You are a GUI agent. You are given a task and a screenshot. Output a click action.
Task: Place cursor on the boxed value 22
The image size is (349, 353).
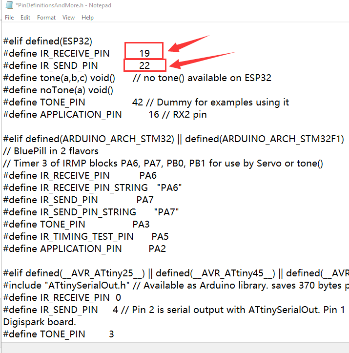click(144, 65)
